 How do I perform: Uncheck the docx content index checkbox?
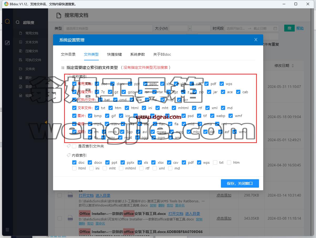click(x=90, y=162)
